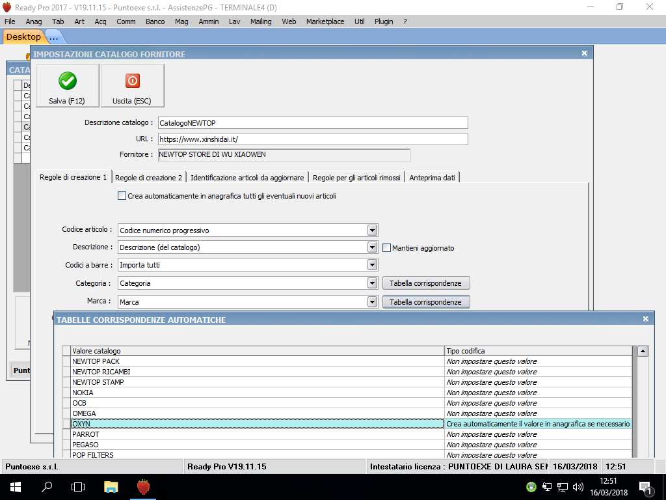
Task: Click the volume speaker tray icon
Action: pyautogui.click(x=578, y=487)
